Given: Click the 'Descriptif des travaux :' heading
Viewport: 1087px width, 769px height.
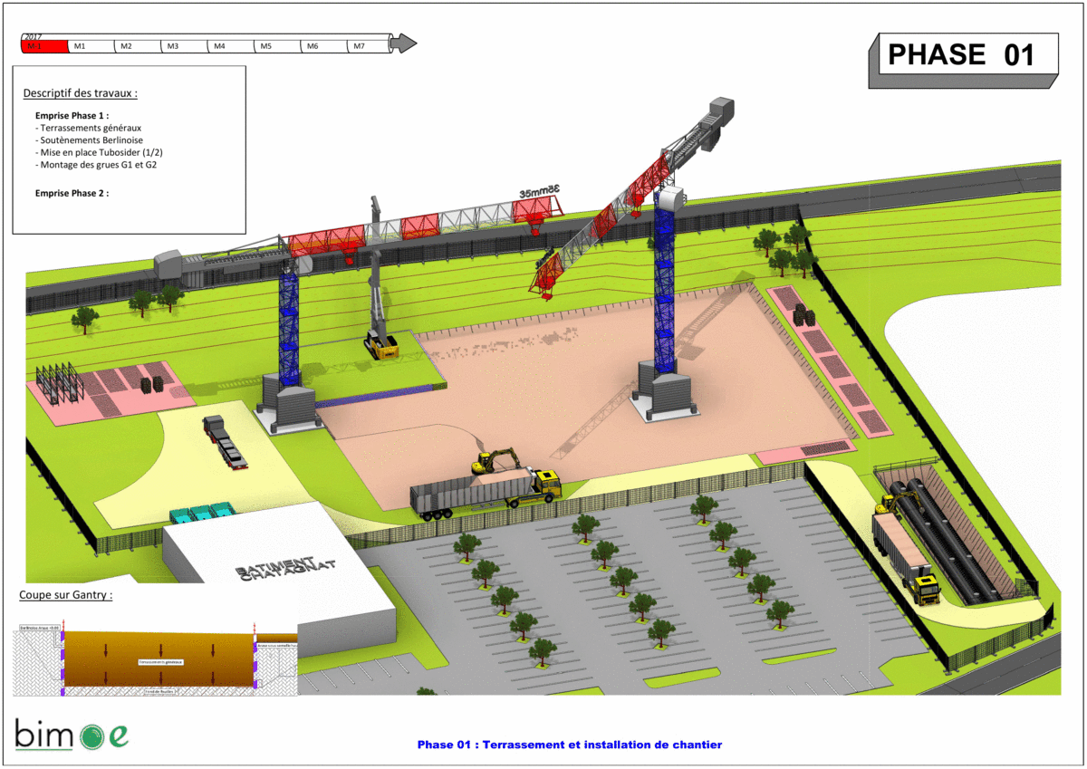Looking at the screenshot, I should tap(81, 93).
